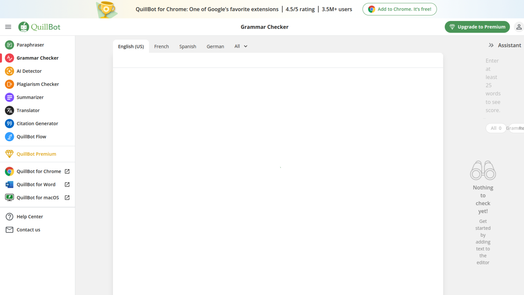Open QuillBot for Chrome external link

coord(67,171)
